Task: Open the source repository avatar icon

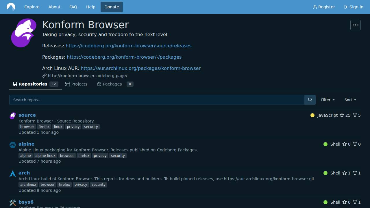Action: 13,116
